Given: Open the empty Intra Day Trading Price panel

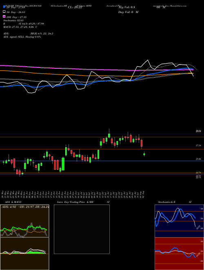Looking at the screenshot, I should pos(82,229).
